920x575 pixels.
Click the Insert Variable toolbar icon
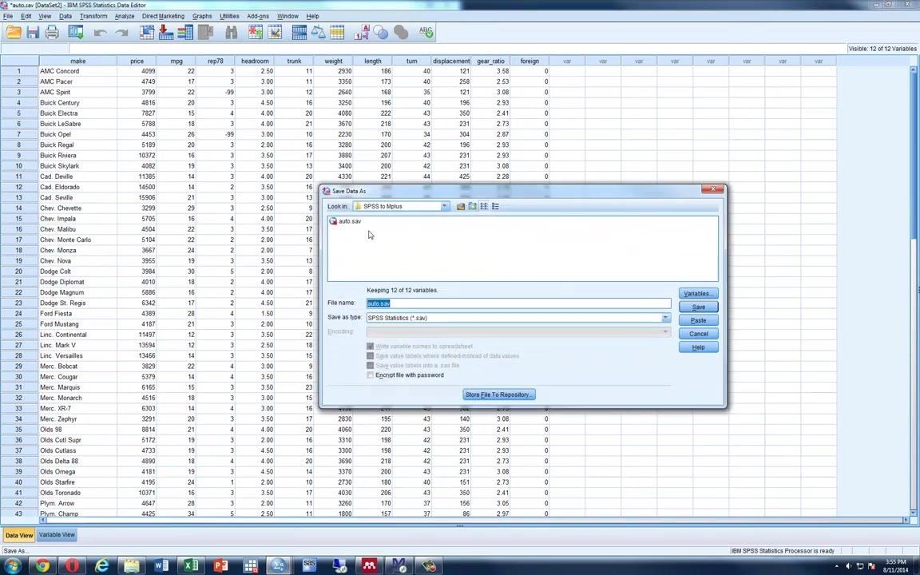pyautogui.click(x=275, y=32)
